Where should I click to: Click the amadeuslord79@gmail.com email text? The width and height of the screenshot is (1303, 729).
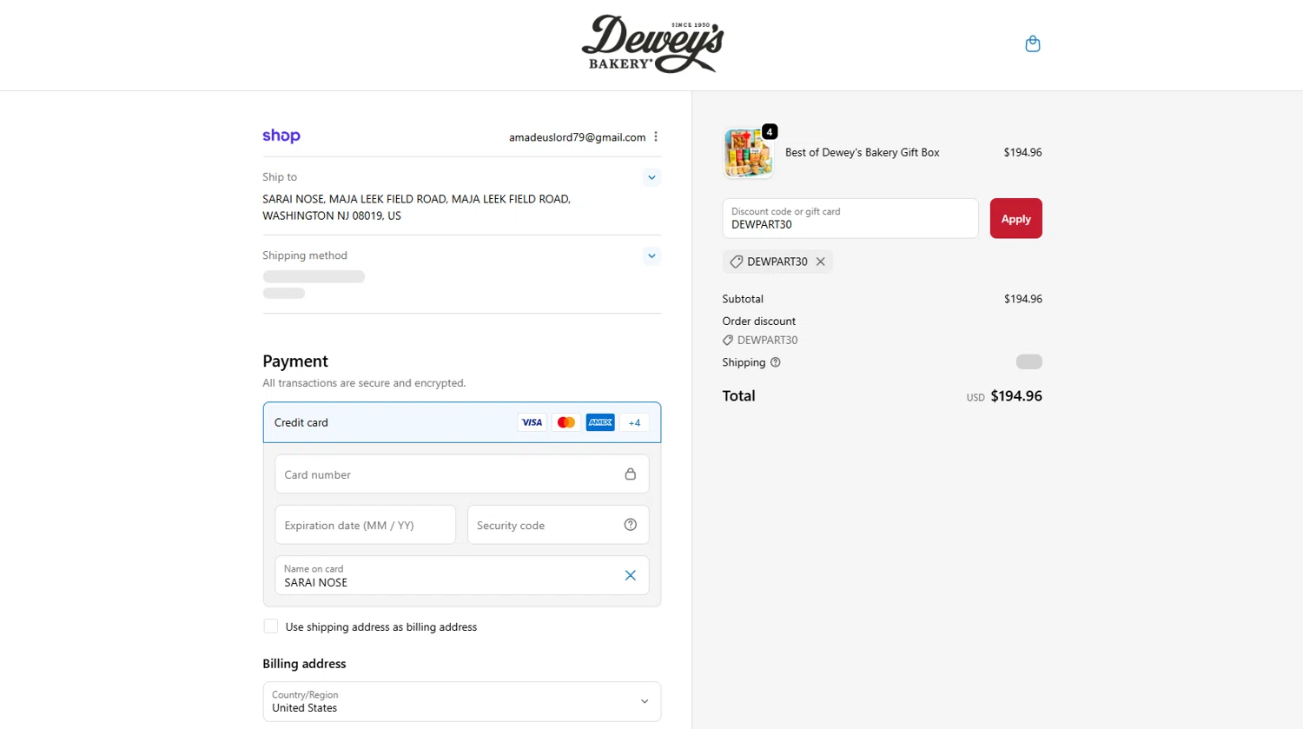point(578,137)
